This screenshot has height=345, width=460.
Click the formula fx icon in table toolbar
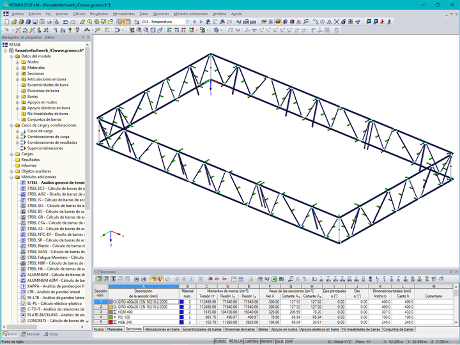coord(298,279)
